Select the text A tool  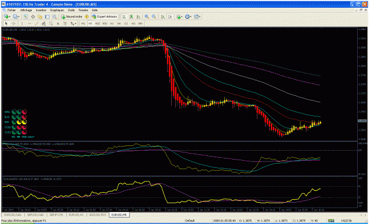pyautogui.click(x=58, y=24)
